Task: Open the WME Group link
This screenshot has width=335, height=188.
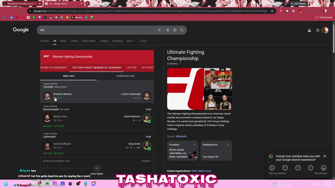Action: 204,171
